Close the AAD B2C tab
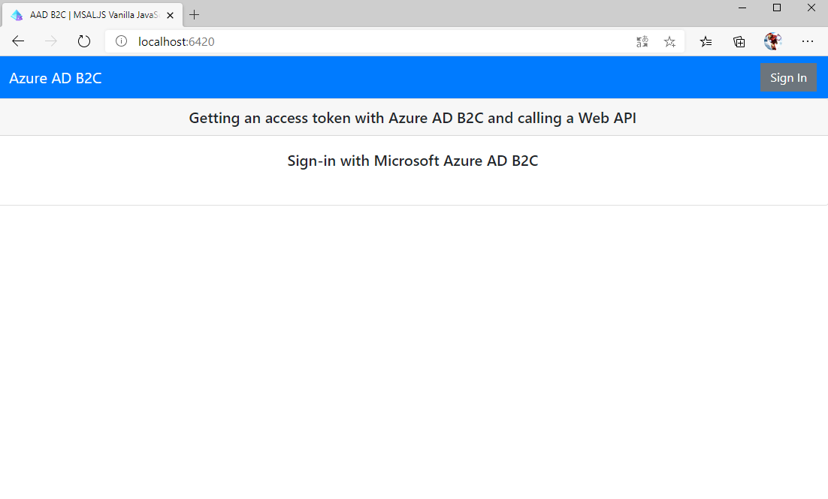828x499 pixels. click(x=170, y=15)
